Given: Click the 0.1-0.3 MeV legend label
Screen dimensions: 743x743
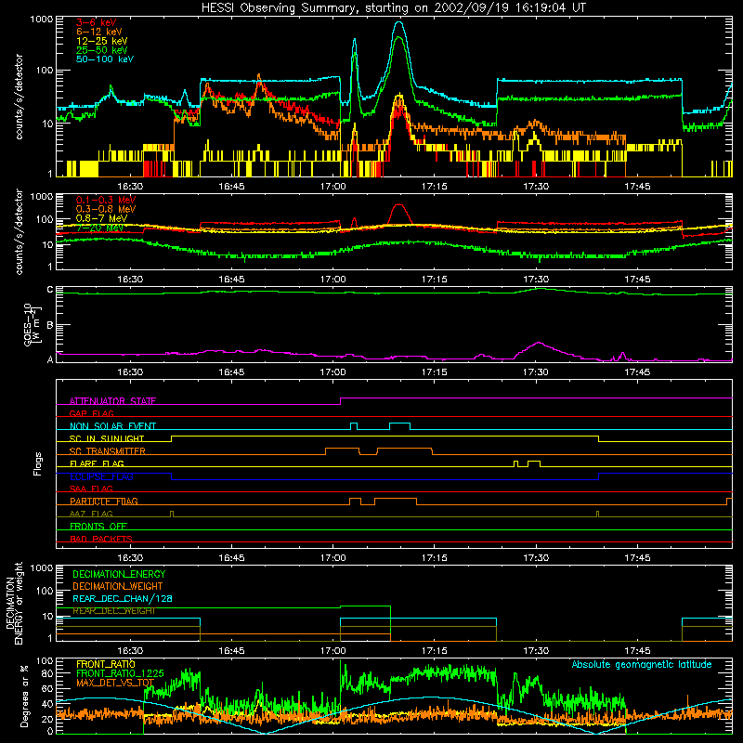Looking at the screenshot, I should 106,200.
